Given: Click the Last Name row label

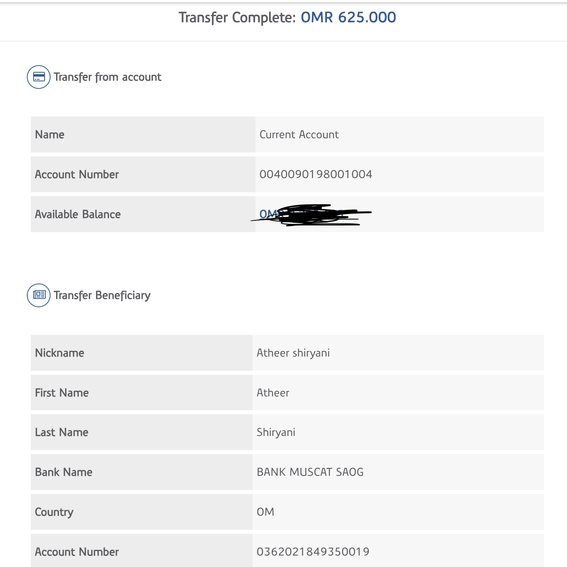Looking at the screenshot, I should coord(62,432).
